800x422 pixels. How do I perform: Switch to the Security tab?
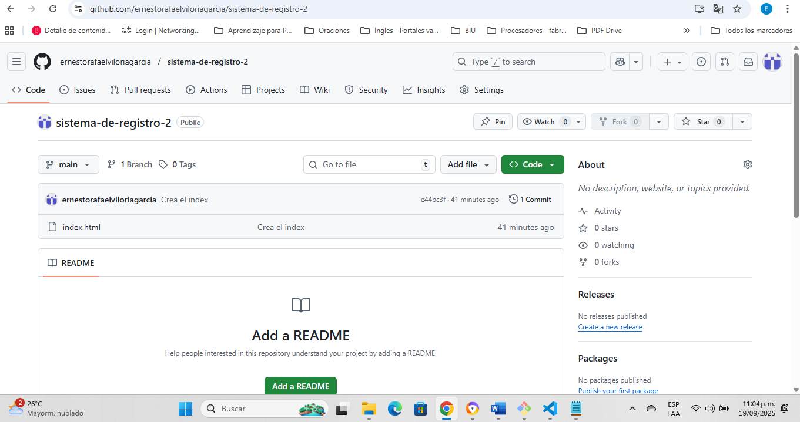(x=366, y=90)
